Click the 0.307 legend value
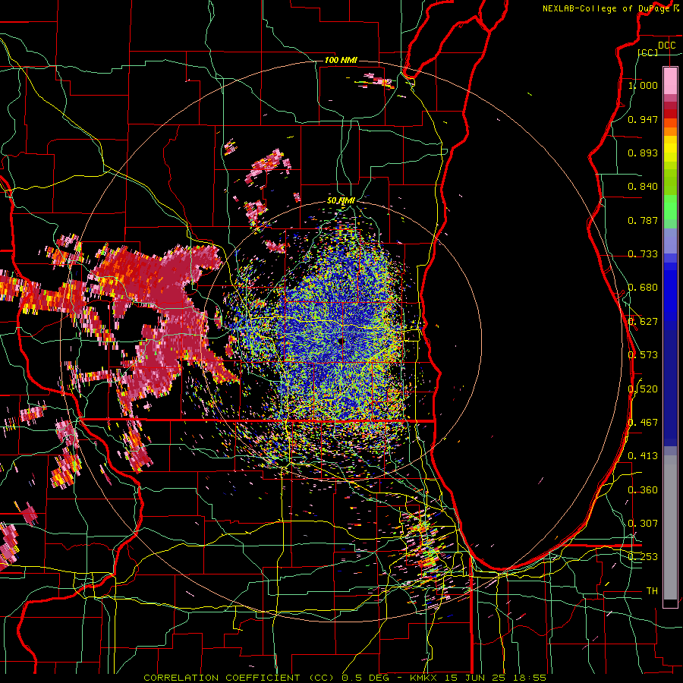Image resolution: width=683 pixels, height=683 pixels. tap(643, 524)
